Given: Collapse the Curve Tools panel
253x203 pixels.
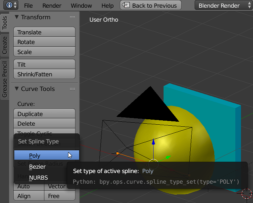Looking at the screenshot, I should click(17, 89).
